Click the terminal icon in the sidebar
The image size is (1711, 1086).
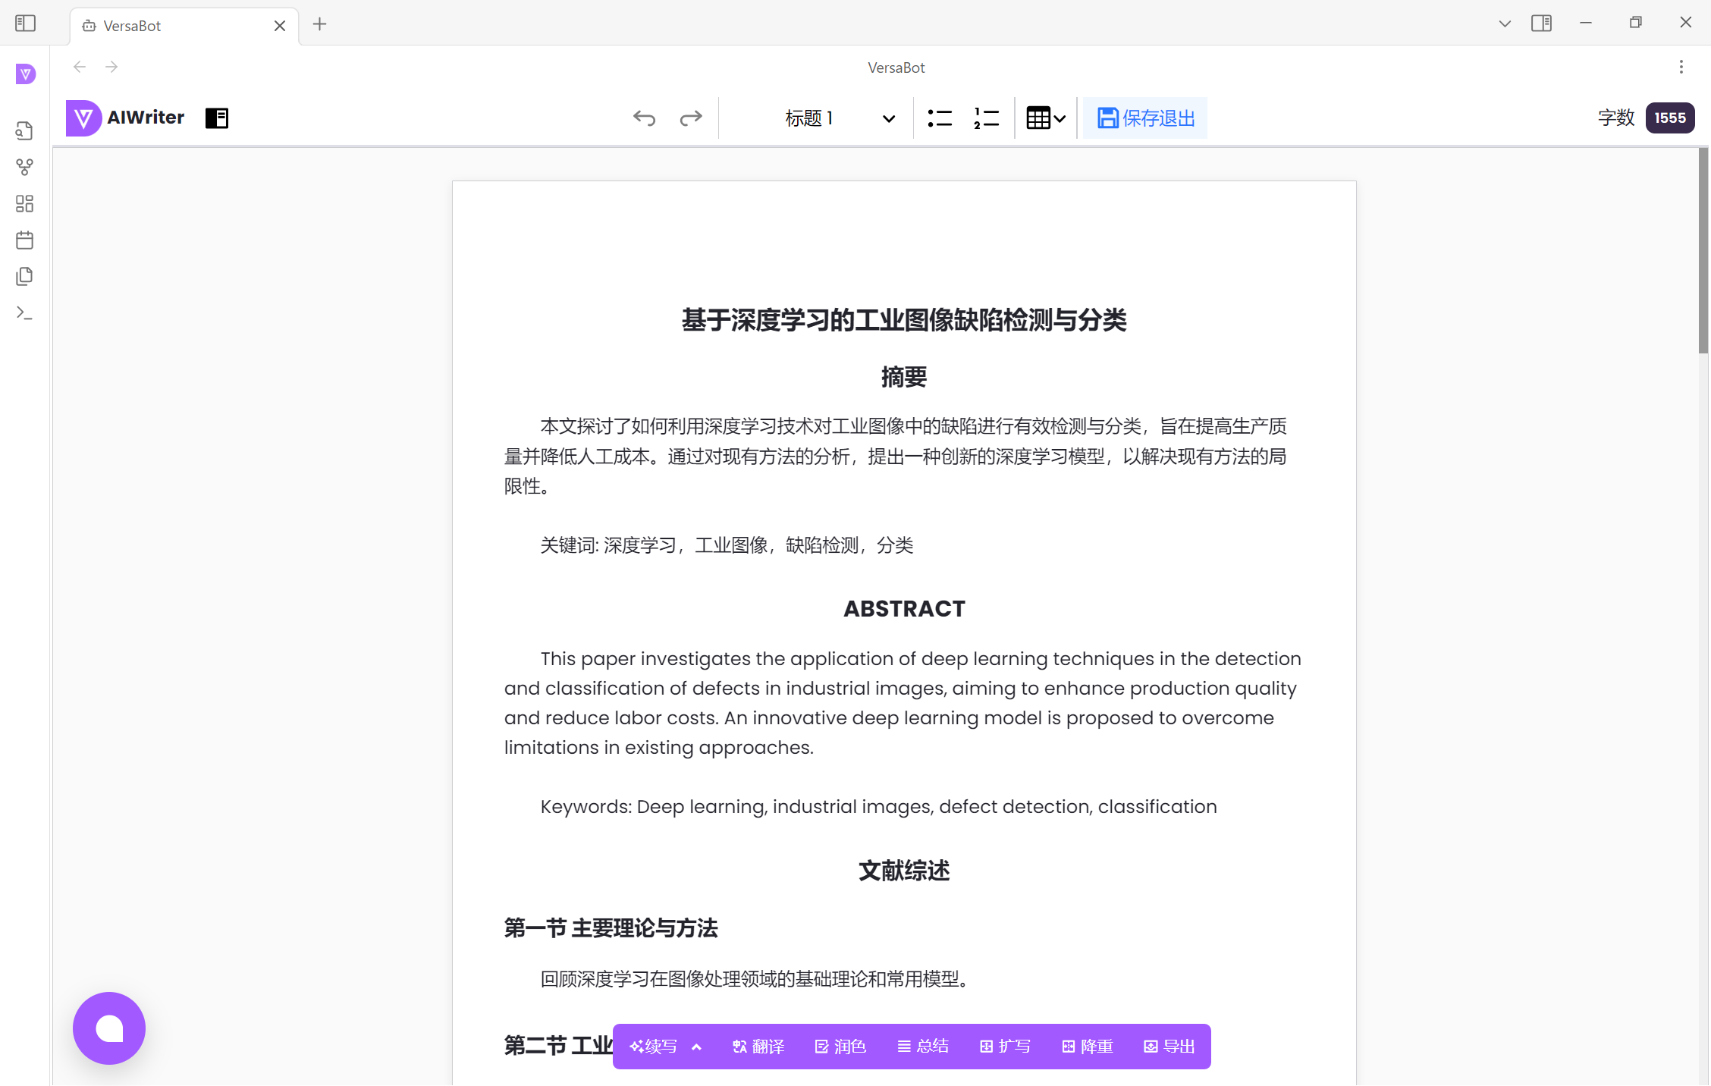24,312
